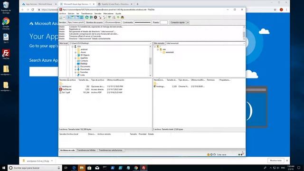
Task: Select the PDF file in local list
Action: (x=66, y=93)
